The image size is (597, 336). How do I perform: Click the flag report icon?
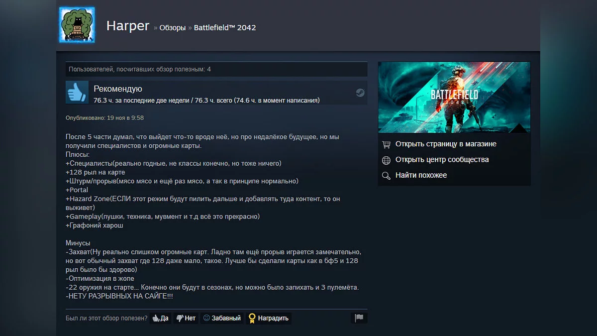pos(359,318)
